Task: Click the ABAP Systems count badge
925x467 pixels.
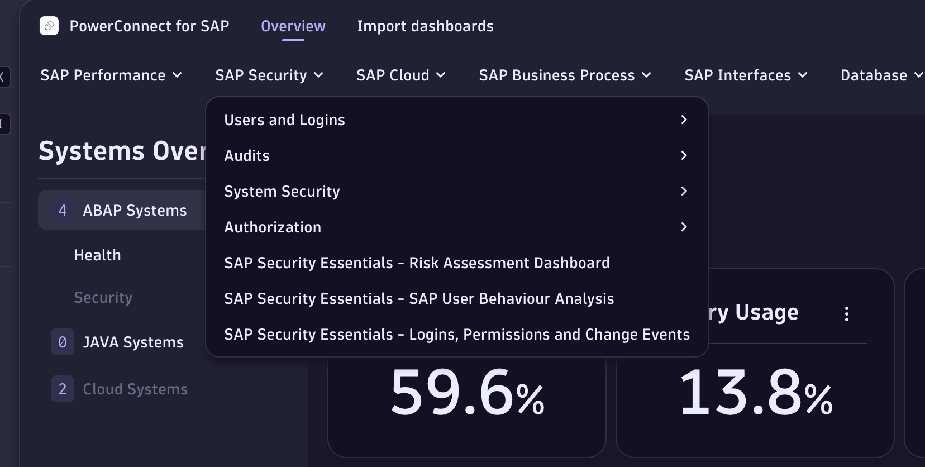Action: tap(63, 210)
